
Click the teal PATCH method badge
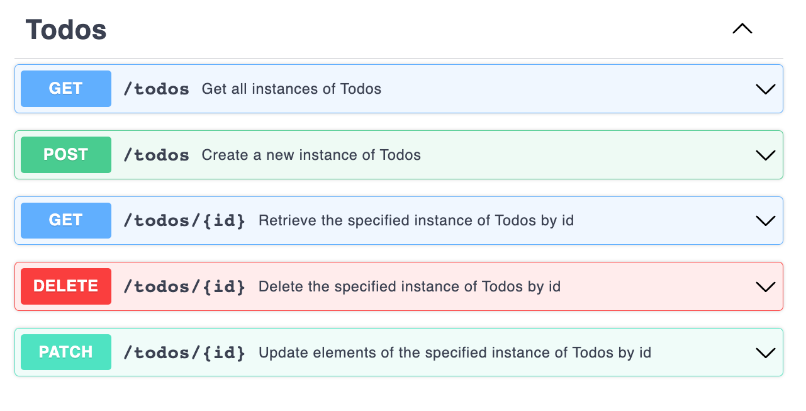click(x=66, y=352)
